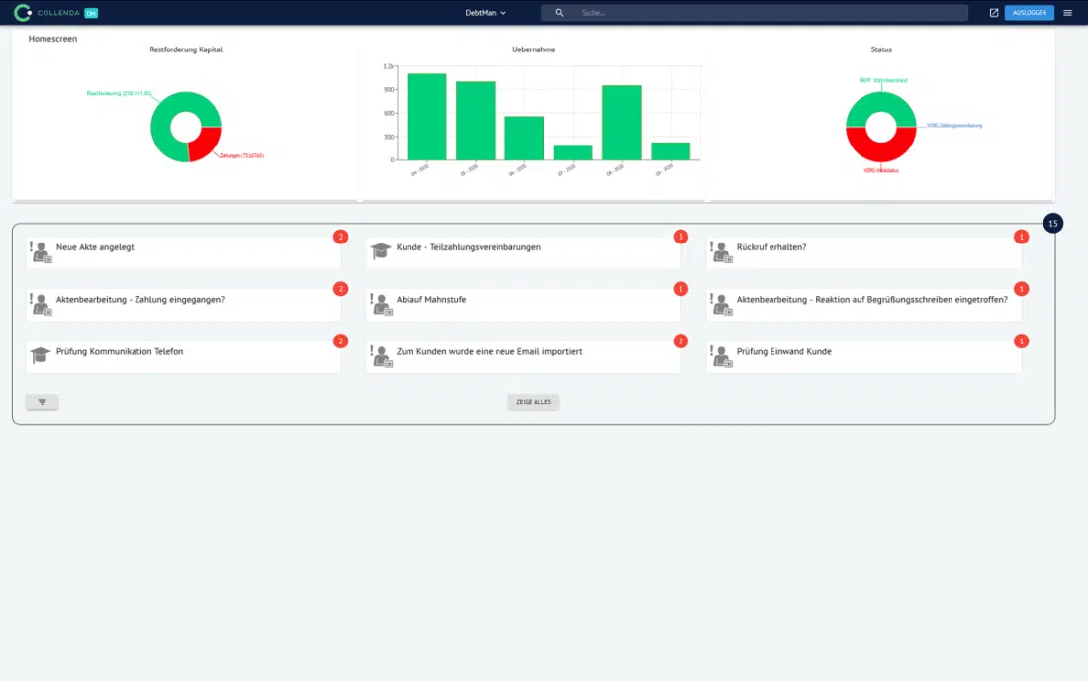Click the red Zahlungen segment of Restforderung Kapital donut
Viewport: 1088px width, 681px height.
click(206, 143)
